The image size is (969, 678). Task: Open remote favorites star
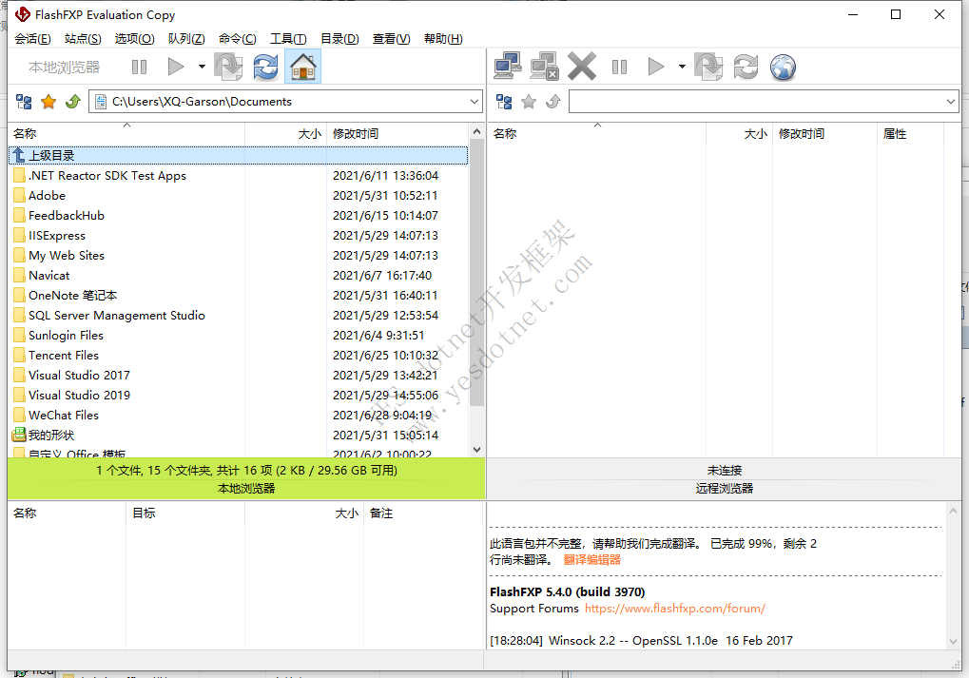point(529,102)
